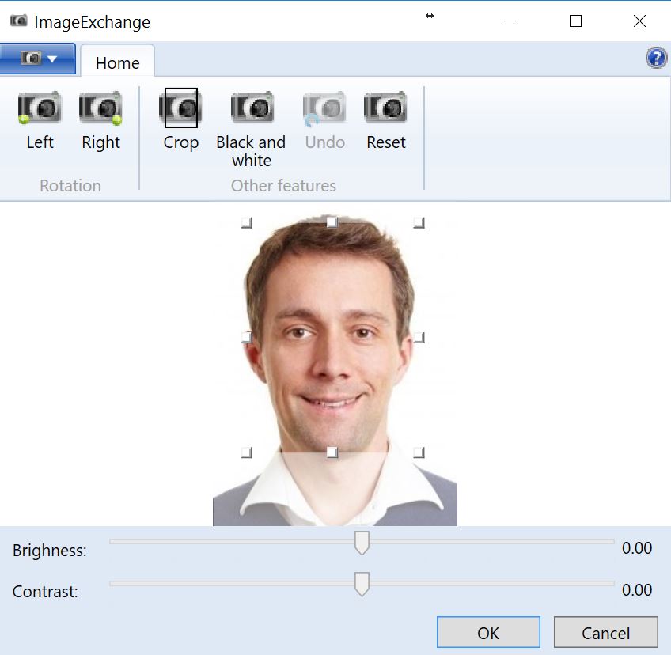Maximize the ImageExchange window

575,21
